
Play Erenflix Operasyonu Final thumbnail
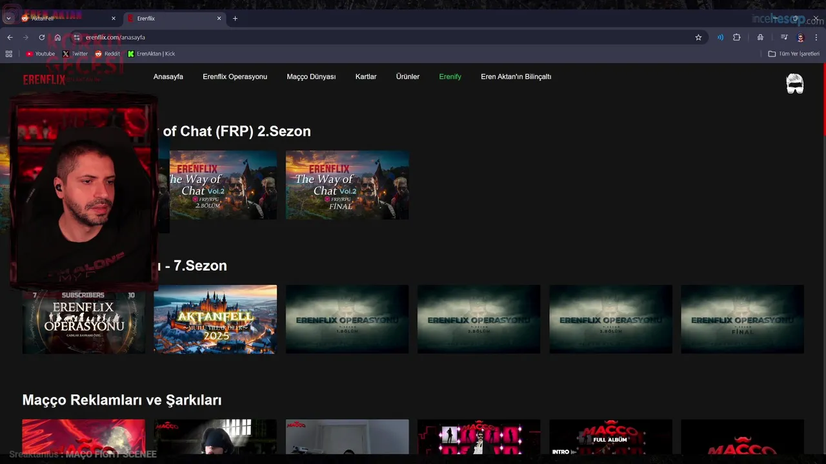coord(742,319)
